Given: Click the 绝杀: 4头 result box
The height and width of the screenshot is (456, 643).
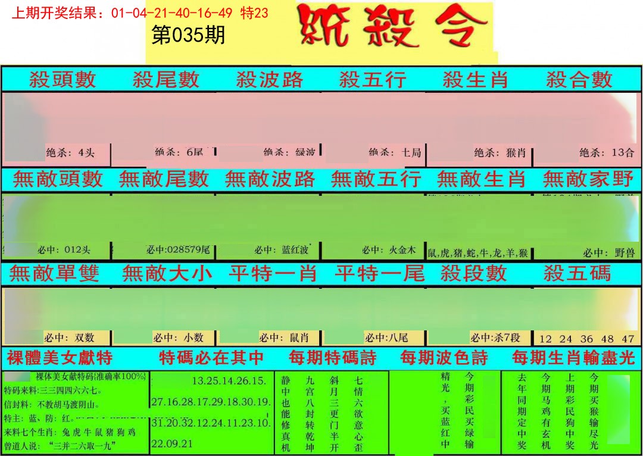Looking at the screenshot, I should coord(70,153).
